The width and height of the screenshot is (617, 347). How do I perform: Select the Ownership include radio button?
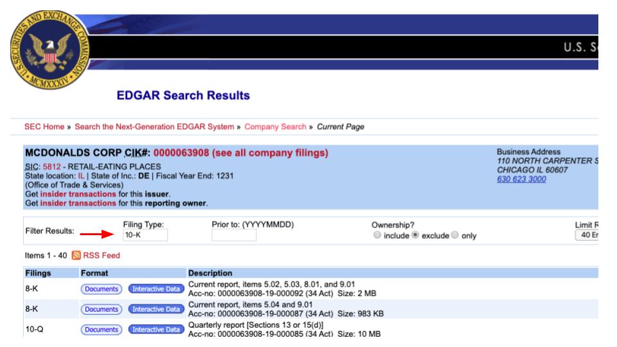pos(377,235)
